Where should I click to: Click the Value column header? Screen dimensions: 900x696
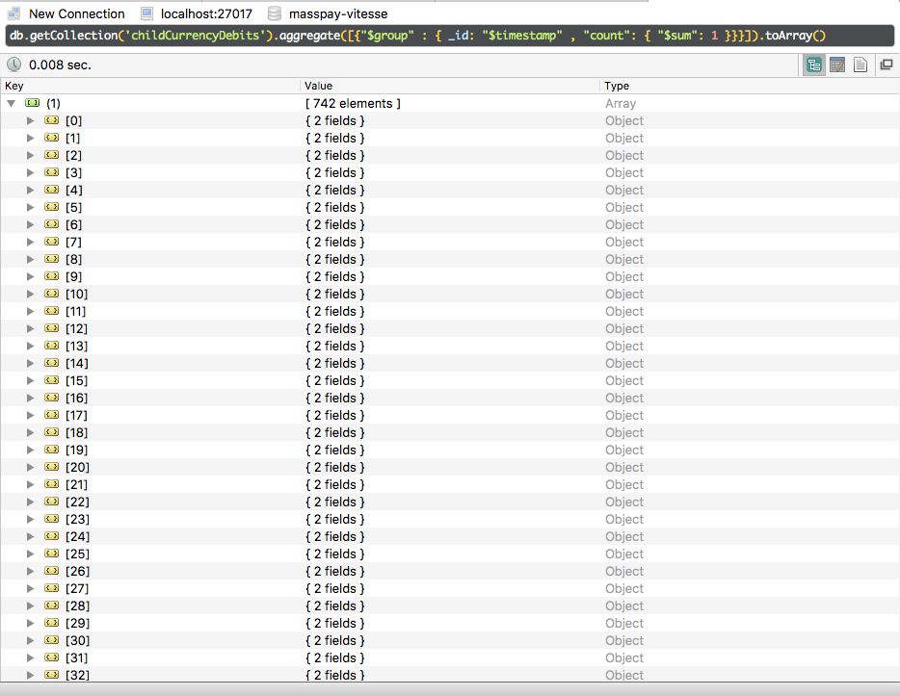449,86
